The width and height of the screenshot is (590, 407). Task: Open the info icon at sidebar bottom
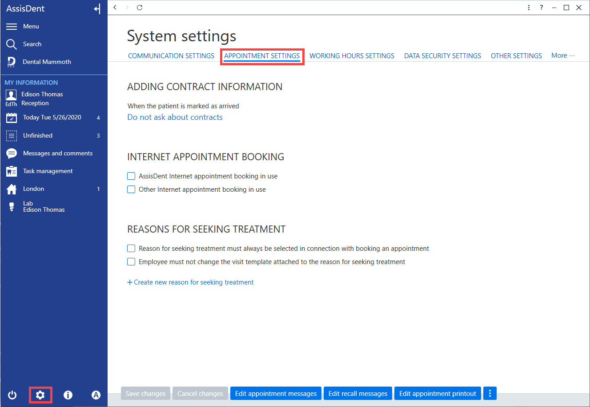[68, 395]
